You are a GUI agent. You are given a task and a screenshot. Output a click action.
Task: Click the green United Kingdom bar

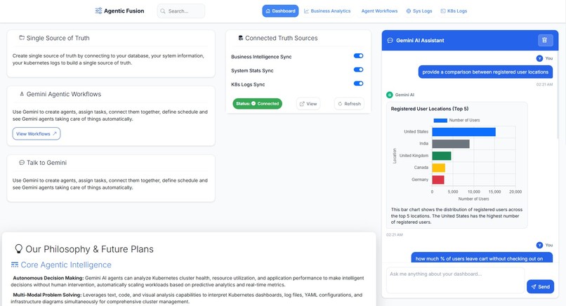point(442,156)
